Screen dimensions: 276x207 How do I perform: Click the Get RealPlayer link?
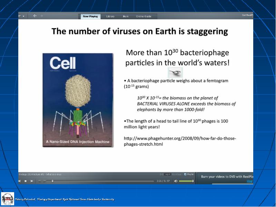click(247, 15)
